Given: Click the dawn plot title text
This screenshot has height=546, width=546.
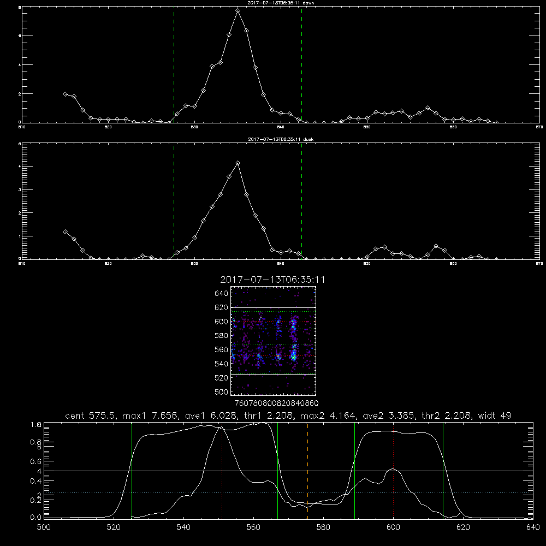Looking at the screenshot, I should pyautogui.click(x=281, y=3).
